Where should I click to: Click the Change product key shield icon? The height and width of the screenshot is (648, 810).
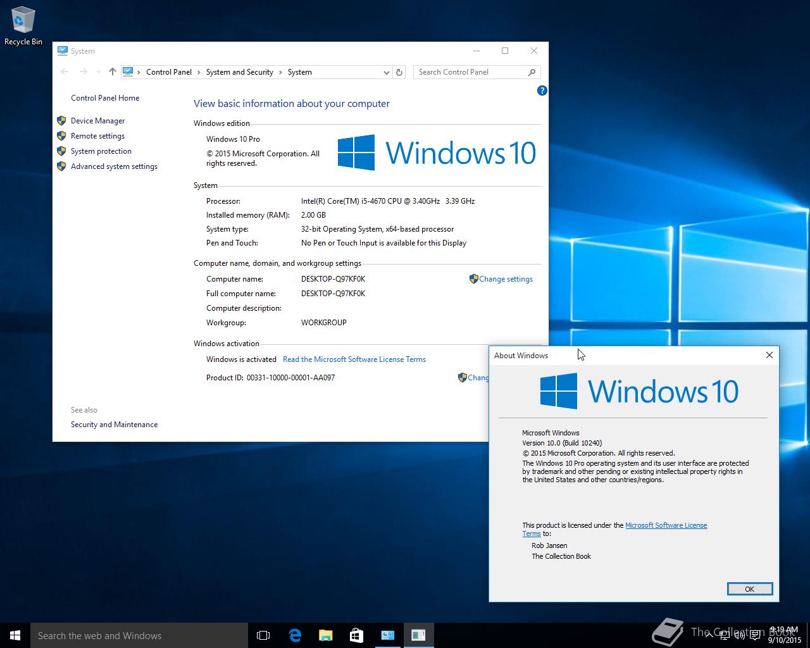click(462, 377)
